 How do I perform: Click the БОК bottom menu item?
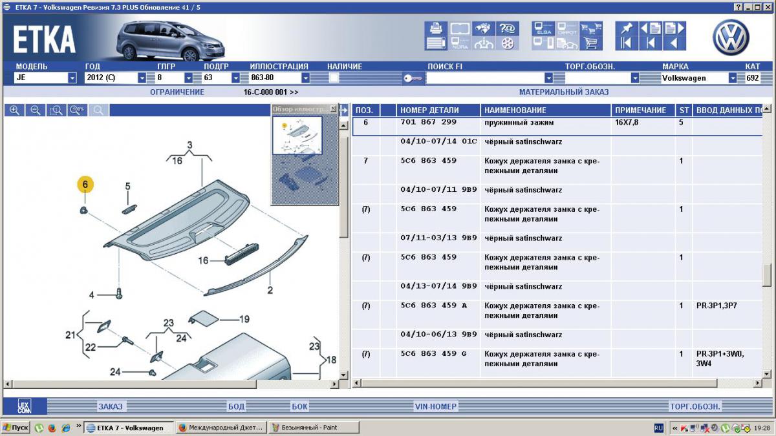pos(300,407)
